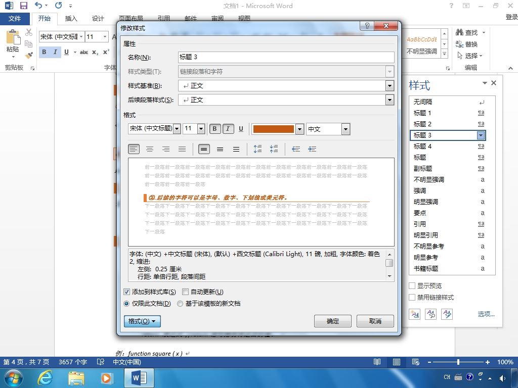Set 1.5 line spacing icon
Viewport: 518px width, 388px height.
point(220,149)
